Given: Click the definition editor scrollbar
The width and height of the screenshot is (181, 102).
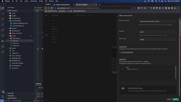Looking at the screenshot, I should coord(176,73).
